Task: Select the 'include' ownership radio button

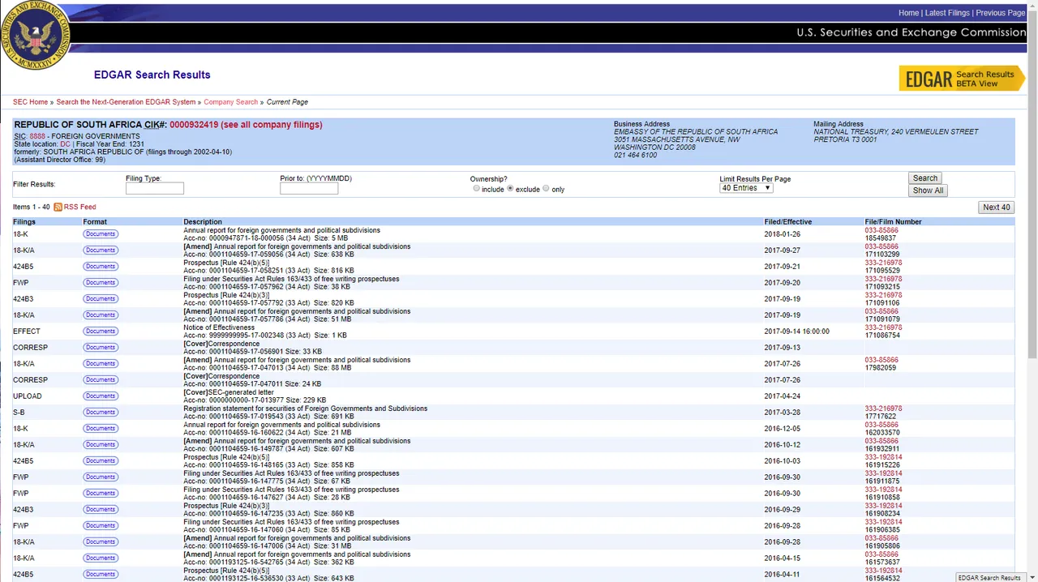Action: 477,188
